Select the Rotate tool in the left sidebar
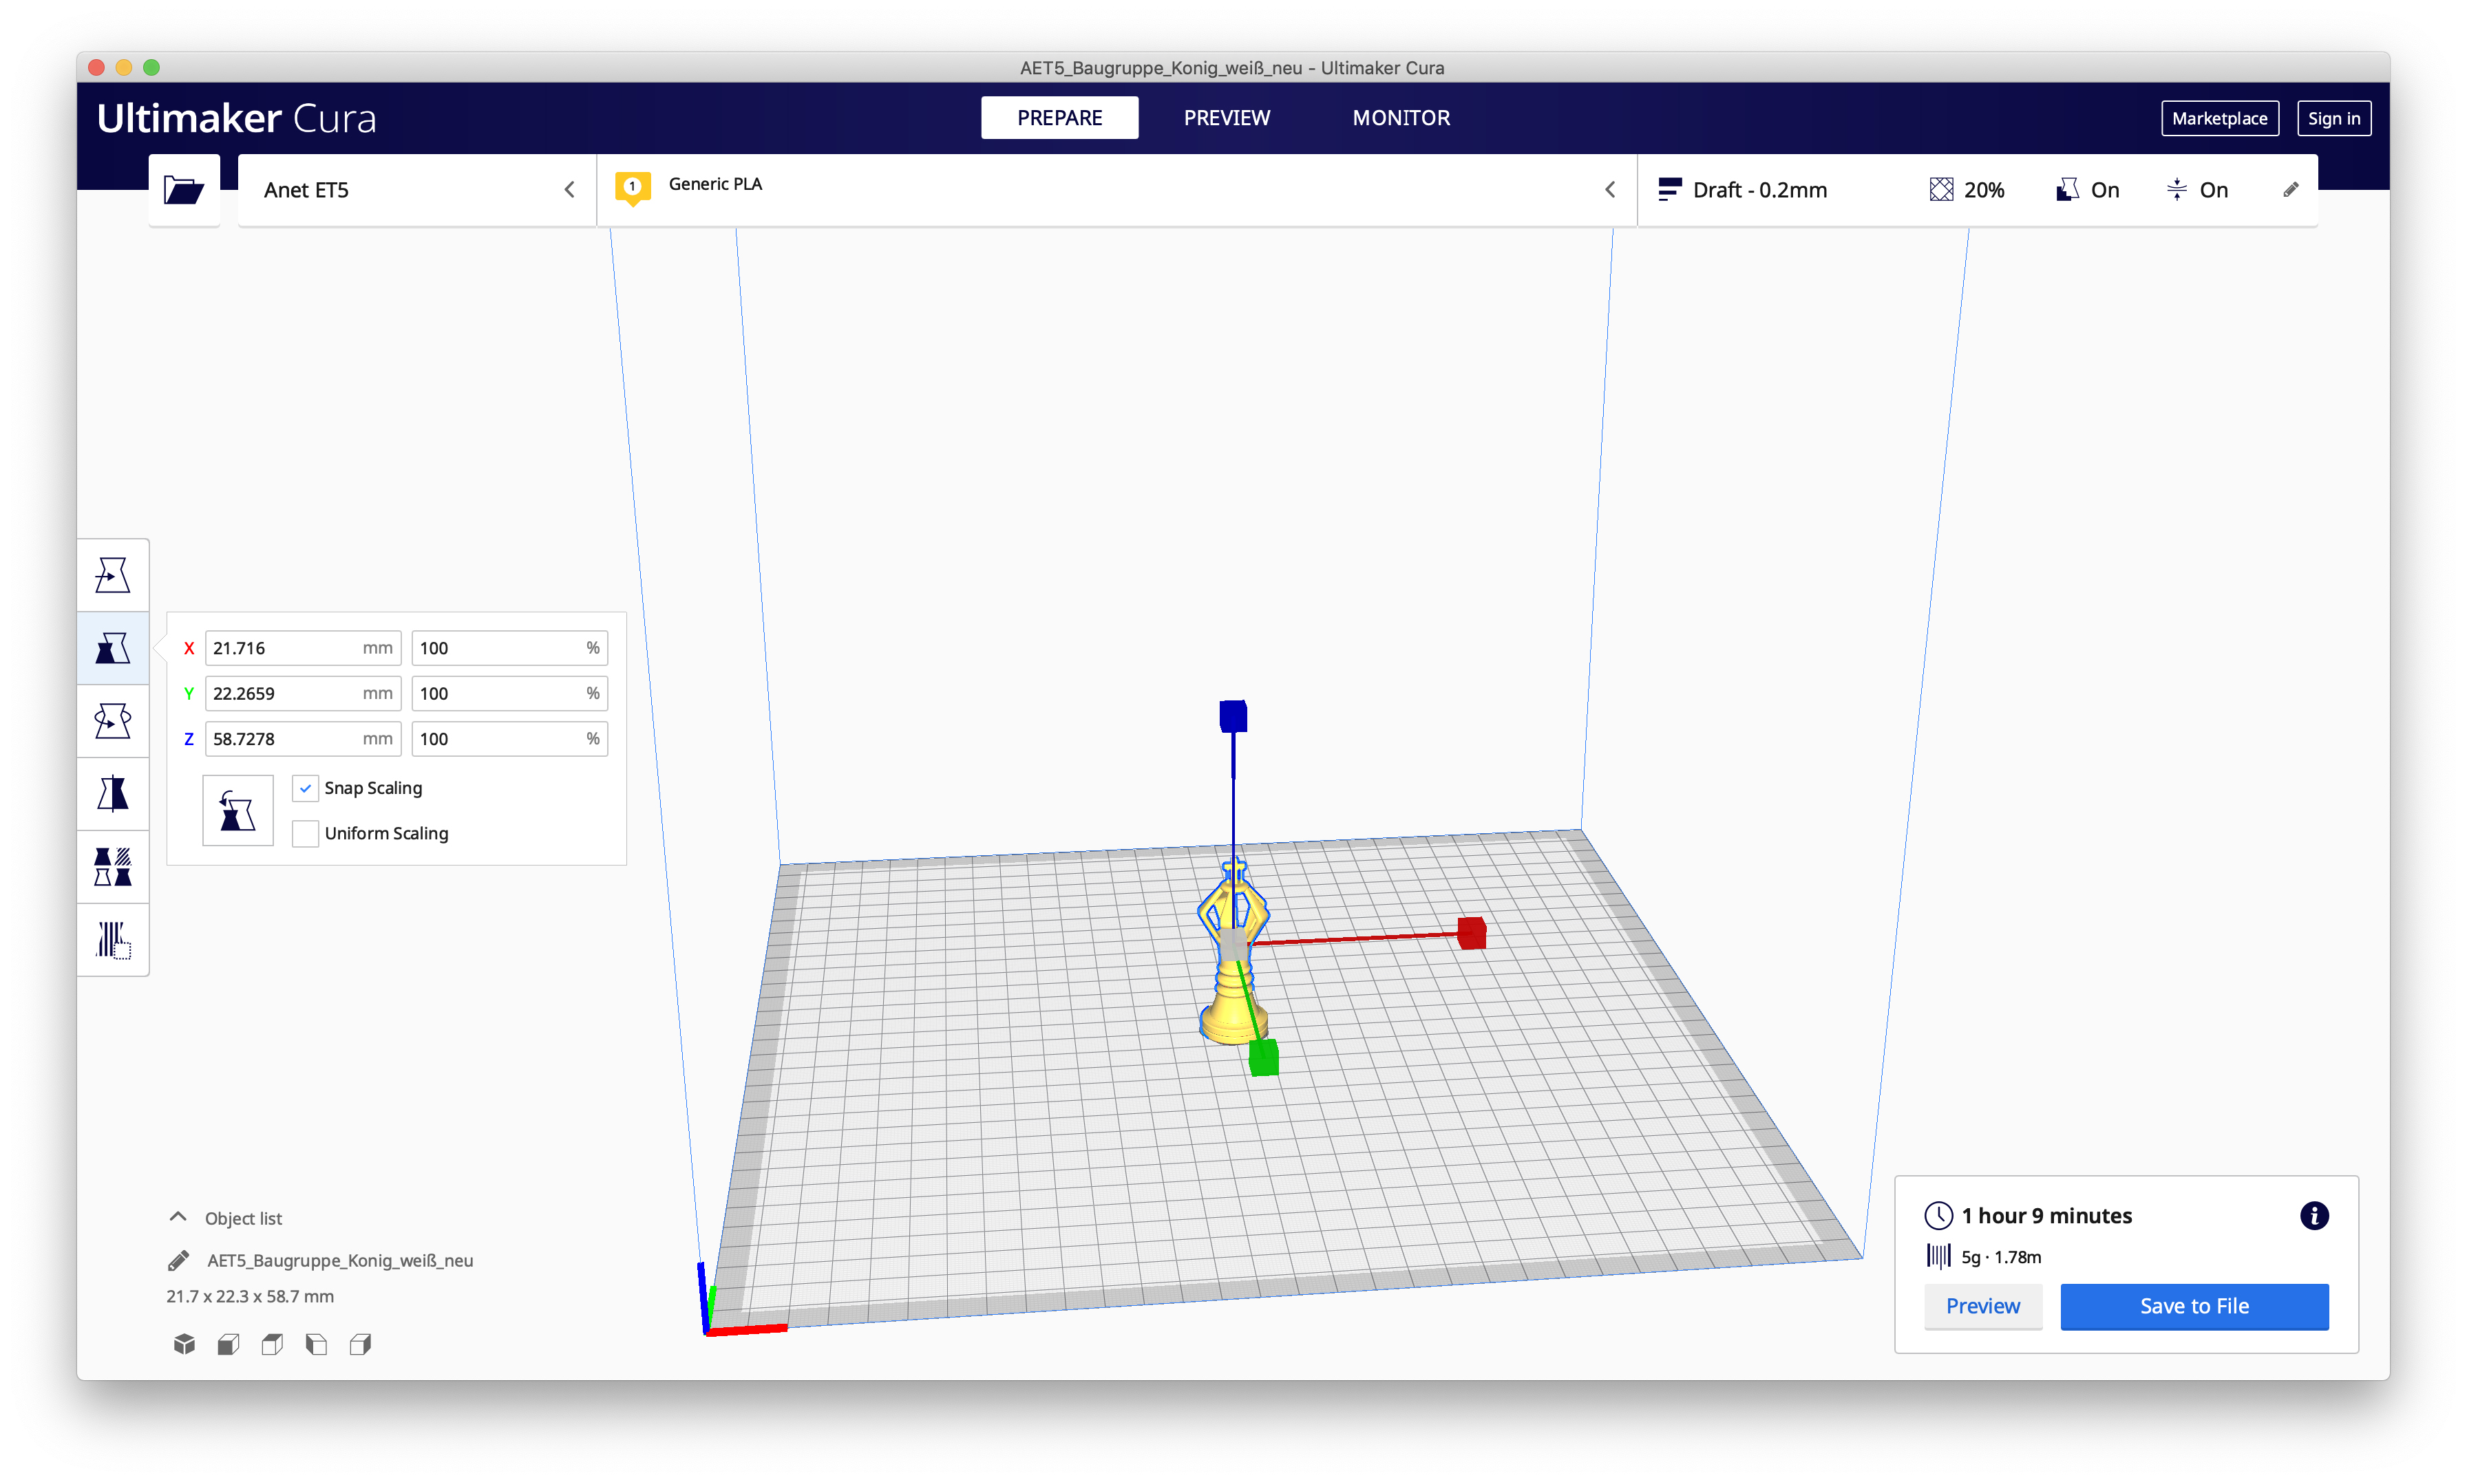 tap(113, 721)
